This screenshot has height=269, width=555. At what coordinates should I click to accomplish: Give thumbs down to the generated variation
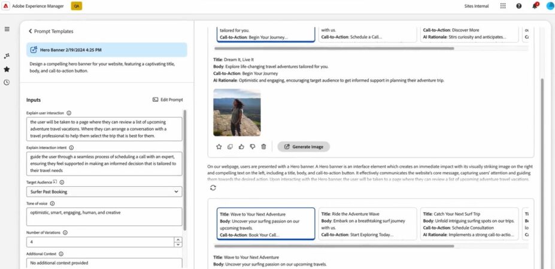pos(252,147)
